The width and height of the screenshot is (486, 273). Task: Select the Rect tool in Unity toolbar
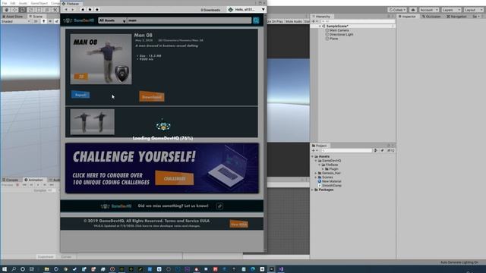coord(39,10)
